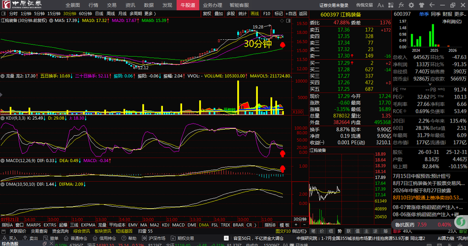
Task: Click the side panel icon at chart top right
Action: pos(288,21)
